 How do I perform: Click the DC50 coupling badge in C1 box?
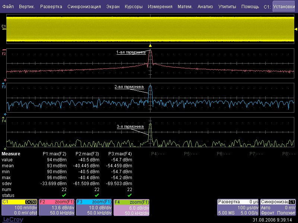(31, 202)
